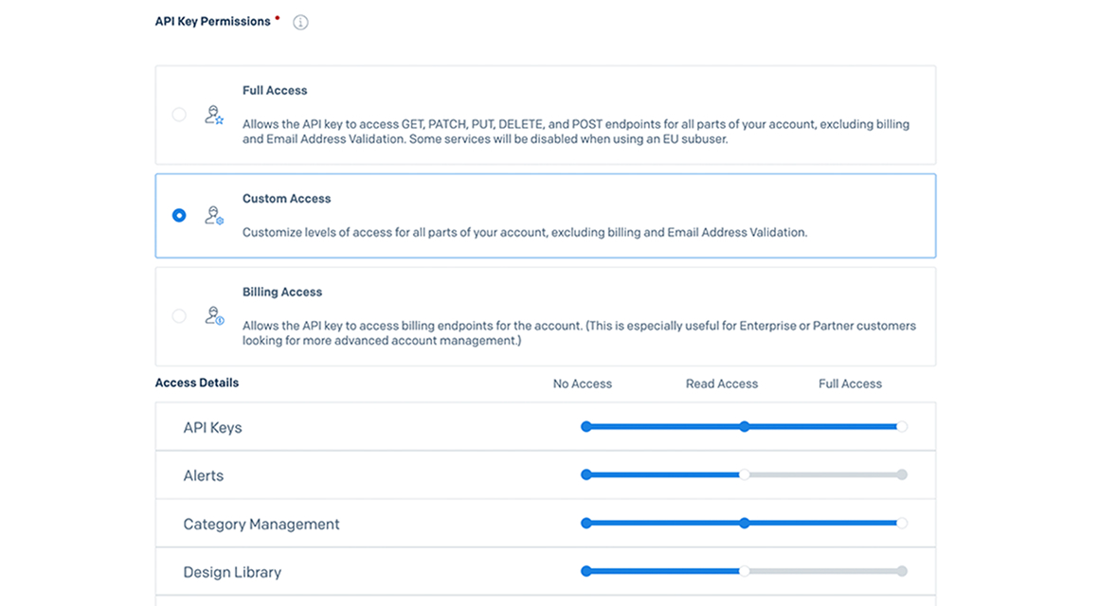Select the Full Access radio button
Viewport: 1099px width, 606px height.
tap(179, 115)
